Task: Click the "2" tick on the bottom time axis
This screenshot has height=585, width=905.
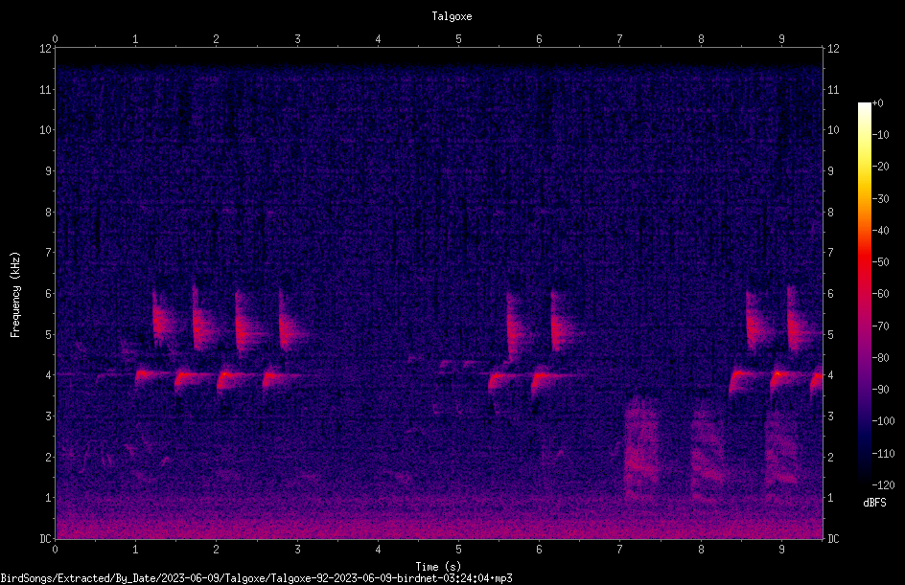Action: pos(217,550)
